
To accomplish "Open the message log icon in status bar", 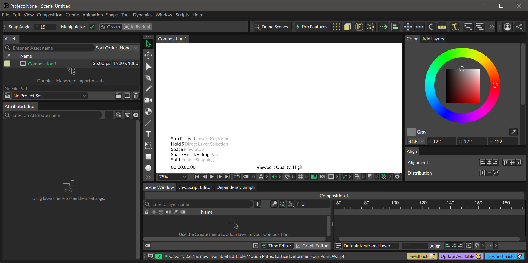I will click(x=151, y=256).
